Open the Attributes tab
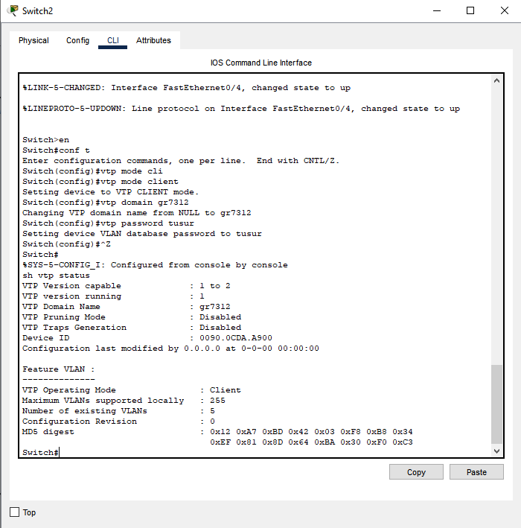 click(x=153, y=40)
